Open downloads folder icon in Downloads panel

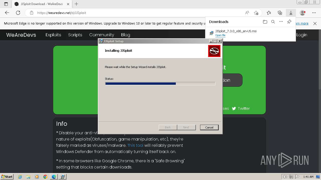point(265,22)
